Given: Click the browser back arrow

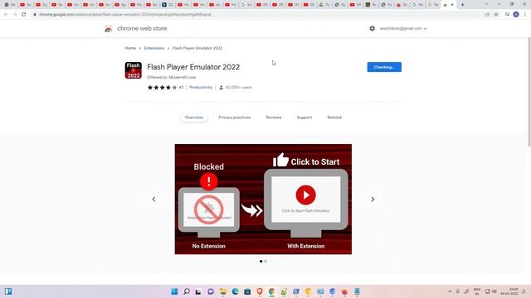Looking at the screenshot, I should coord(6,15).
